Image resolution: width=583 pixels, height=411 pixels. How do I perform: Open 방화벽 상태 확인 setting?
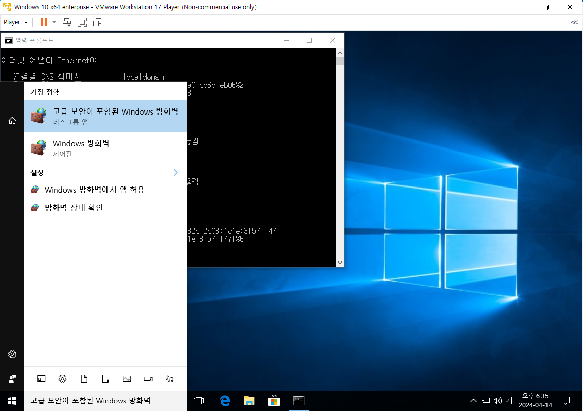tap(105, 208)
